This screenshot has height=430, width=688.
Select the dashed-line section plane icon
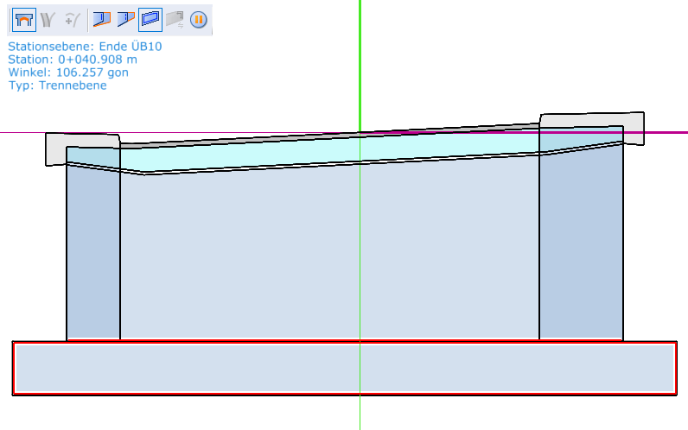click(126, 20)
